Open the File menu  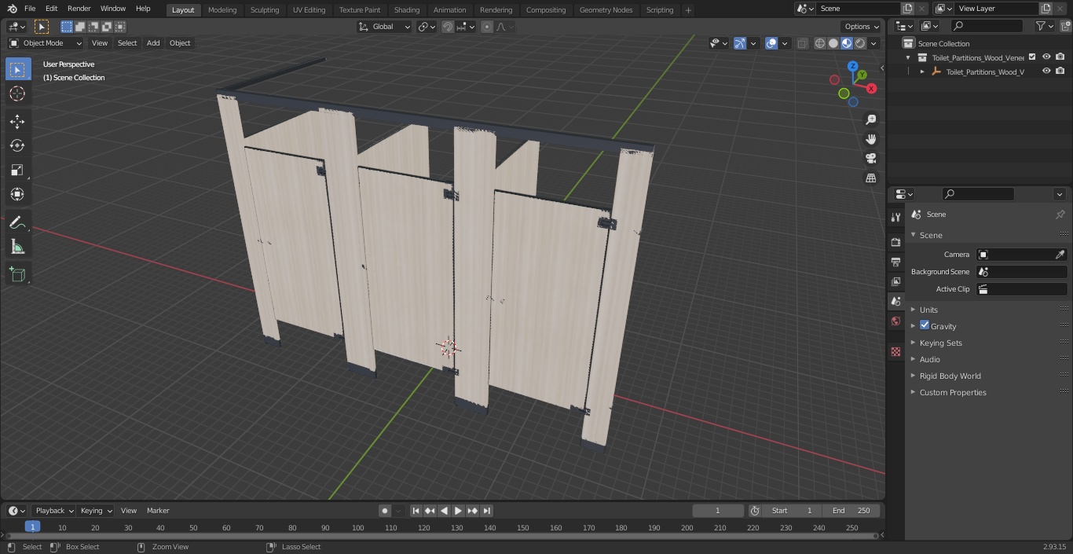click(30, 9)
